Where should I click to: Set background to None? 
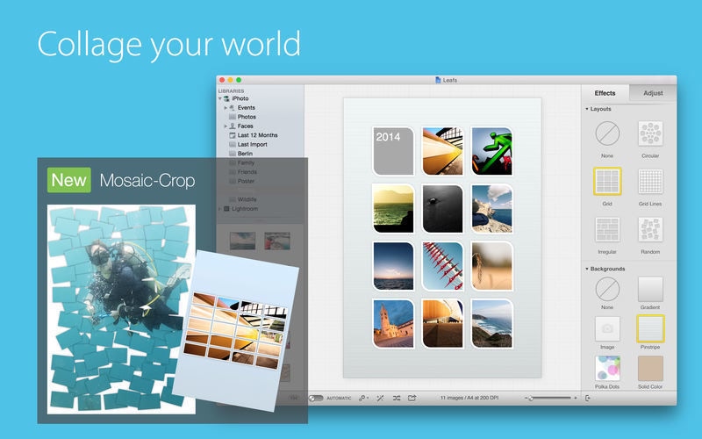click(x=607, y=289)
